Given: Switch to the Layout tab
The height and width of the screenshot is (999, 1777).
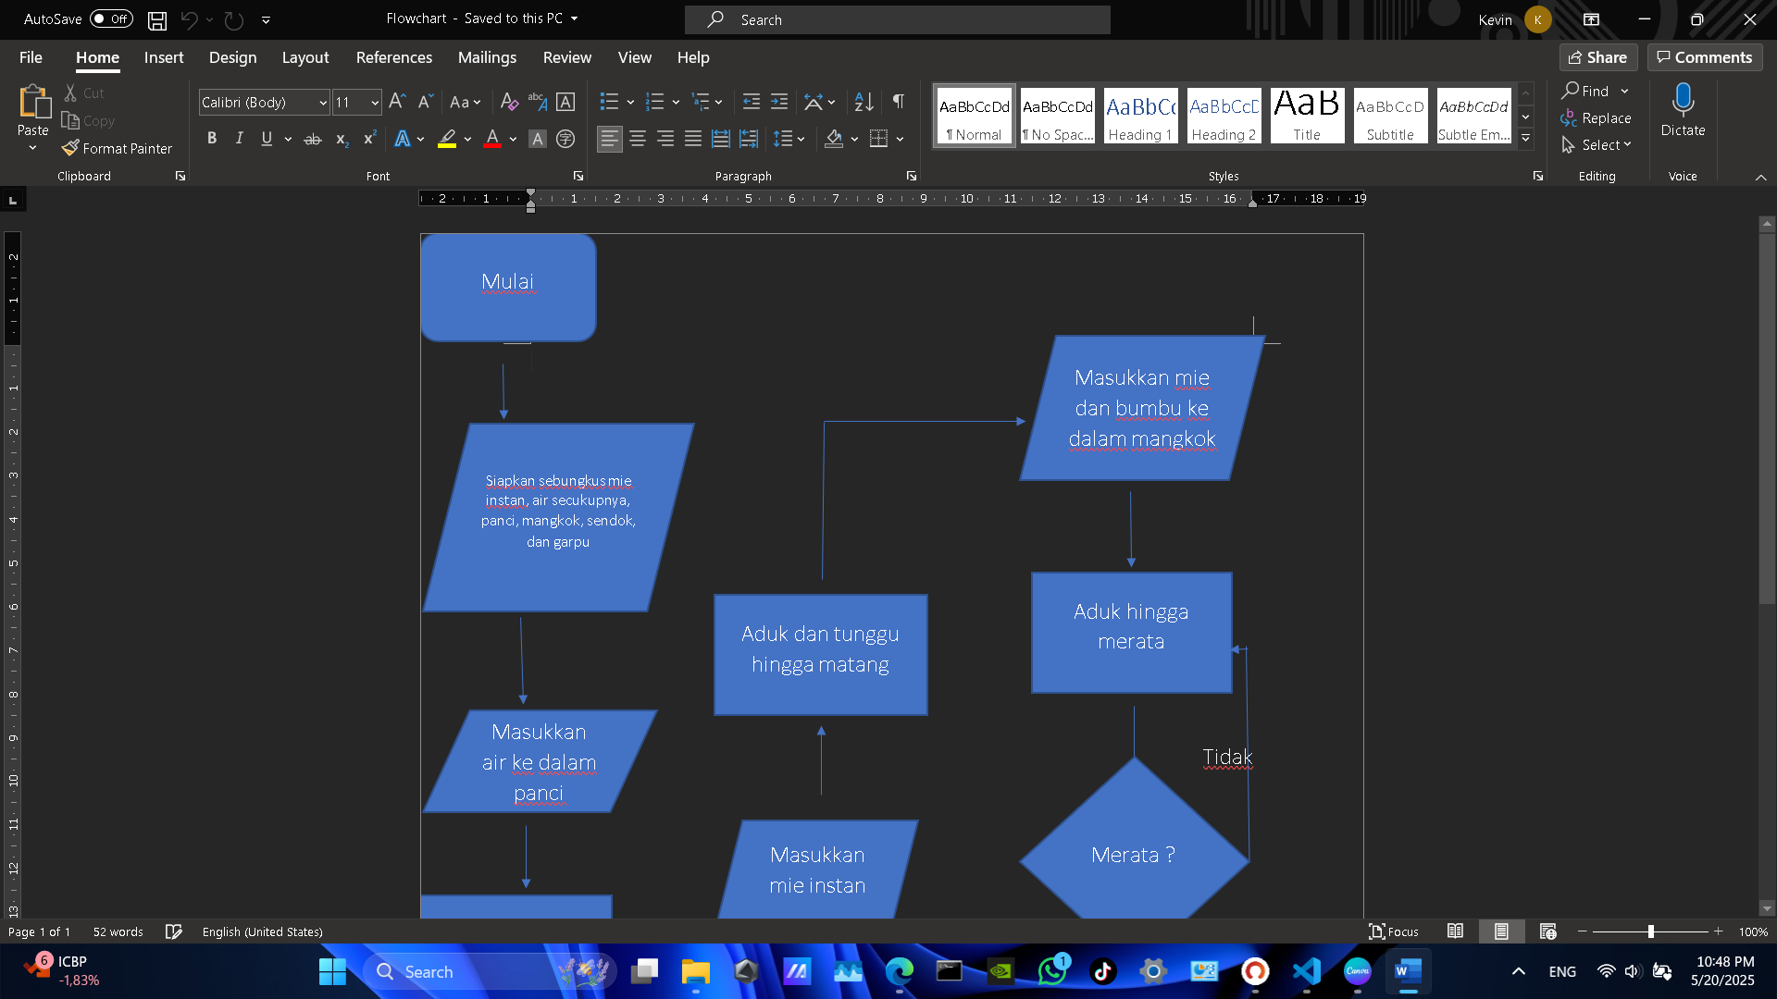Looking at the screenshot, I should (x=305, y=57).
